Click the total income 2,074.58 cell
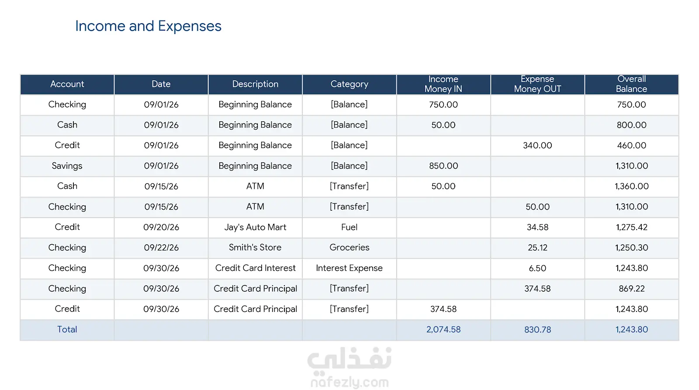699x390 pixels. [443, 330]
